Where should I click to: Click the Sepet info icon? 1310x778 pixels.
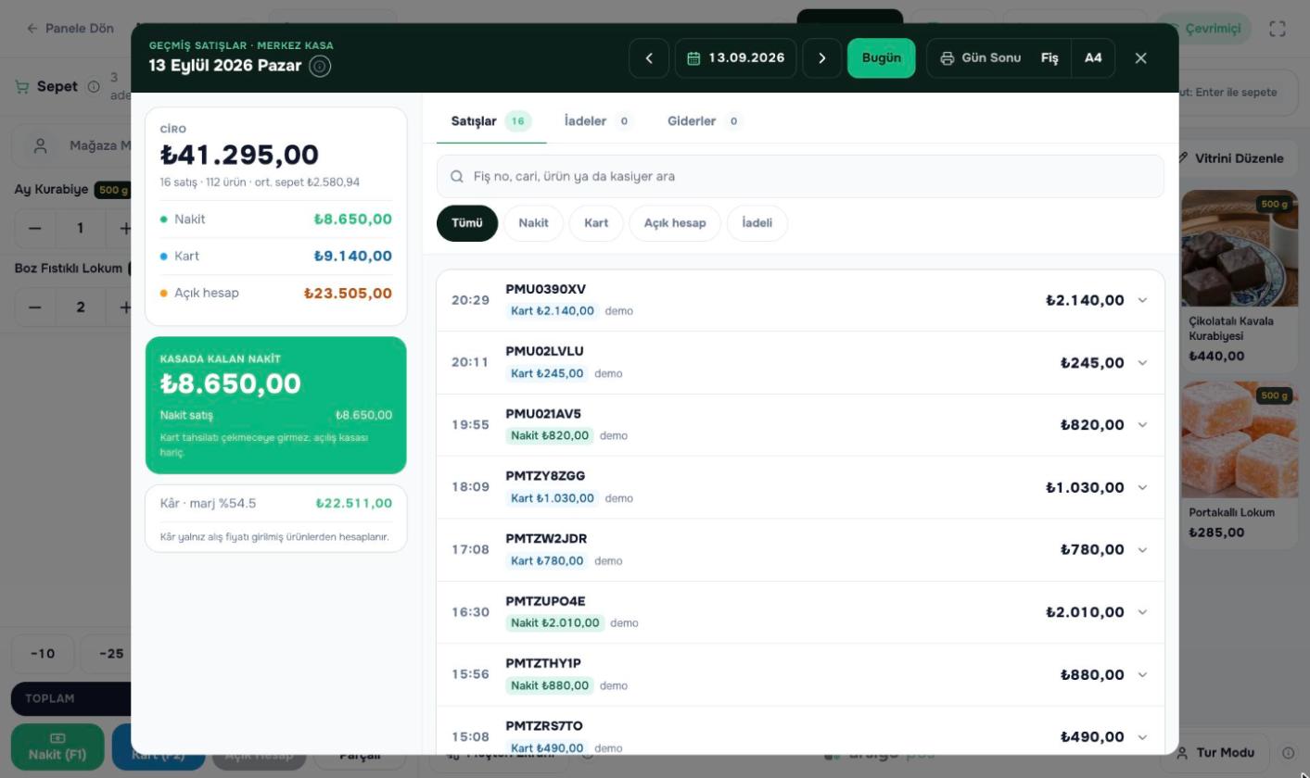[x=94, y=86]
